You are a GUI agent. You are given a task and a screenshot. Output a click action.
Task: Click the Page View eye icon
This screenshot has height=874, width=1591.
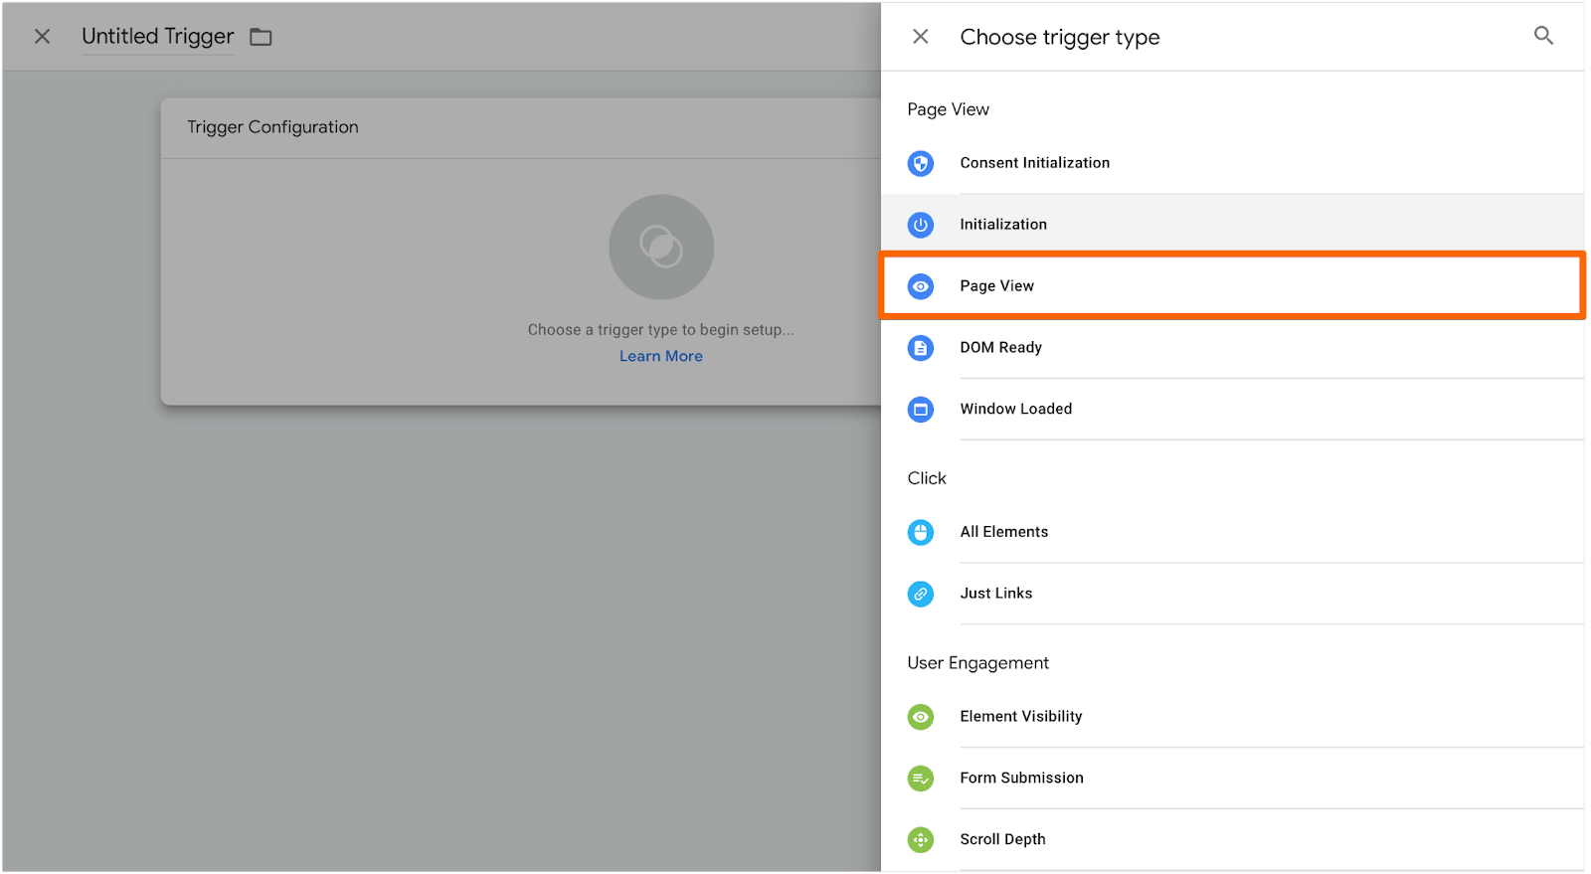point(921,286)
